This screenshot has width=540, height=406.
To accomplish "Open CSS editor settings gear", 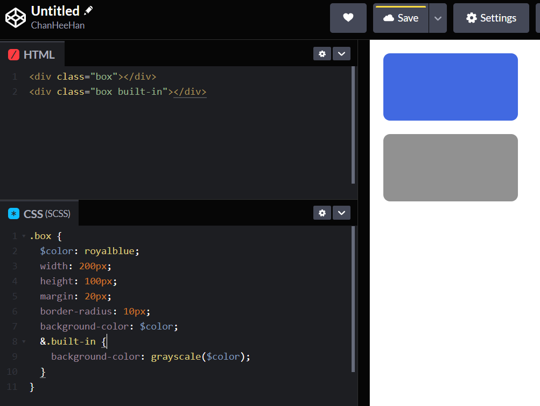I will click(322, 213).
